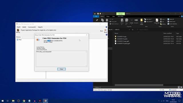Open the Home ribbon tab in File Explorer
Image resolution: width=183 pixels, height=103 pixels.
[102, 17]
